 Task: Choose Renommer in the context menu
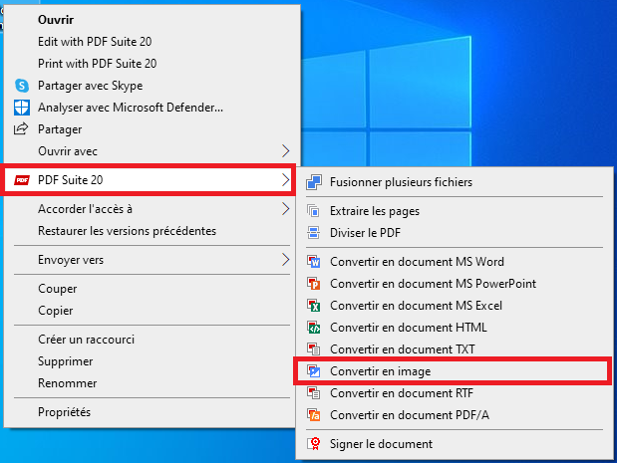click(67, 383)
